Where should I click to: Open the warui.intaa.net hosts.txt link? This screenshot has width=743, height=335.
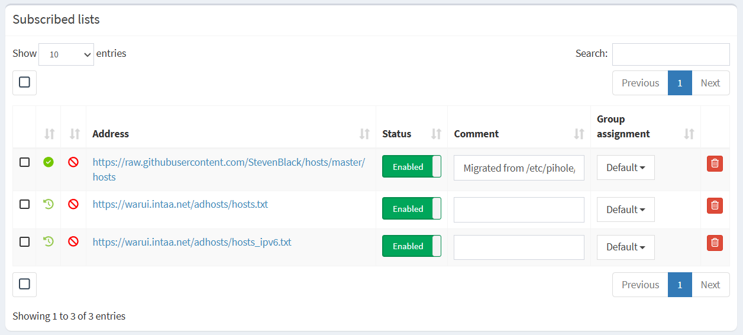(x=180, y=204)
